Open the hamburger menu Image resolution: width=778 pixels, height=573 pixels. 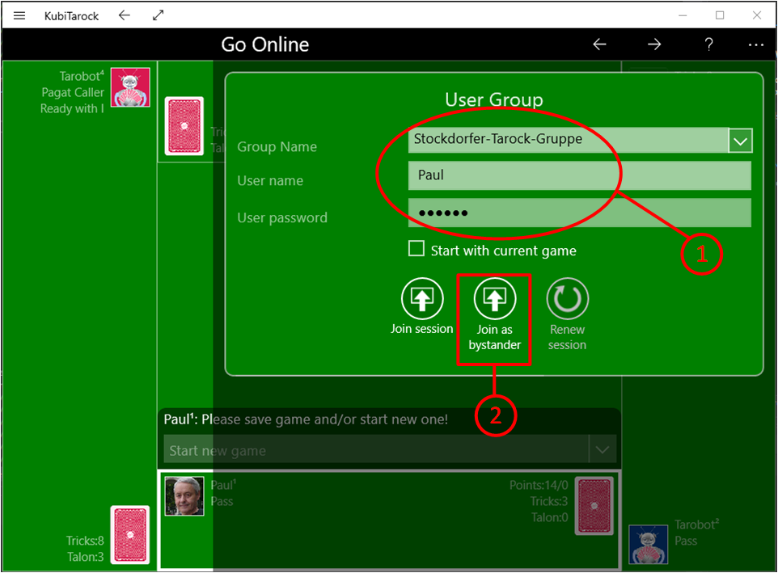19,15
